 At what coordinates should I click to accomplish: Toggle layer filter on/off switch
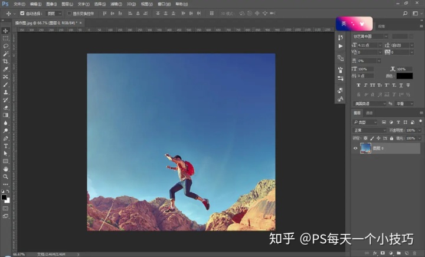pos(420,122)
